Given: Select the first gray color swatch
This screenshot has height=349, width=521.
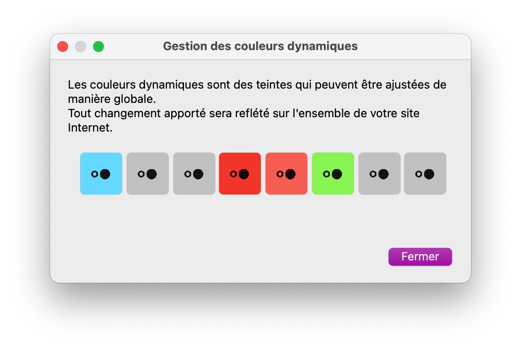Looking at the screenshot, I should pos(148,174).
